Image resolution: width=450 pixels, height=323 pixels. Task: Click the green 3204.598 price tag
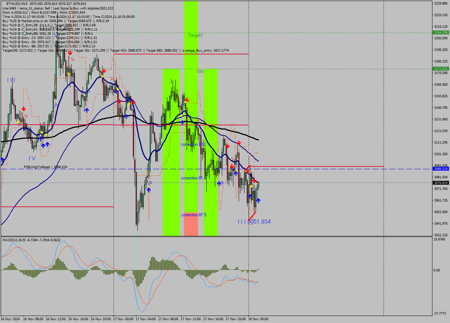[x=441, y=32]
